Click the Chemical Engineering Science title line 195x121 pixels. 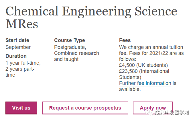point(91,11)
